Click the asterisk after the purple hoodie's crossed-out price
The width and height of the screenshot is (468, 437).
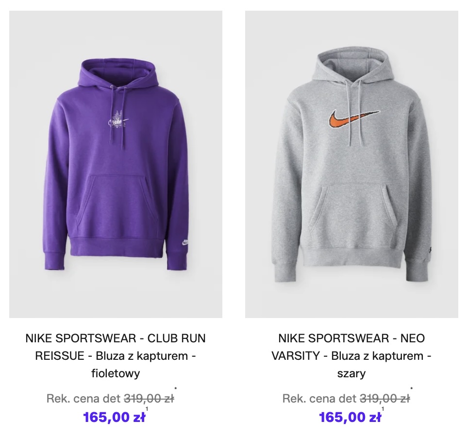[175, 388]
